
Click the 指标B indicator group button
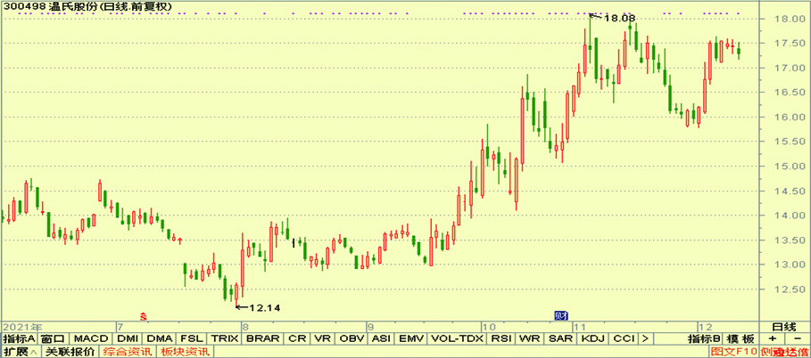coord(704,339)
